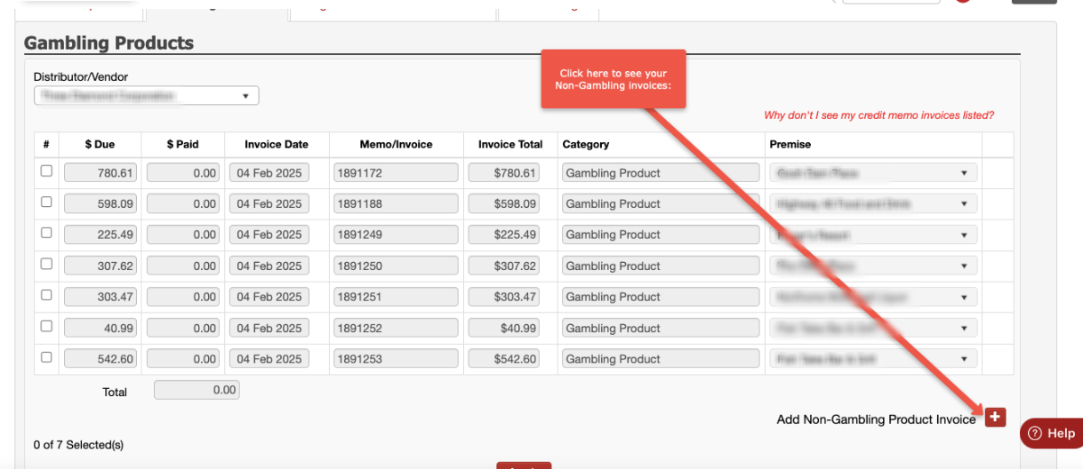Open the Help widget
Screen dimensions: 1083x469
pos(1051,433)
